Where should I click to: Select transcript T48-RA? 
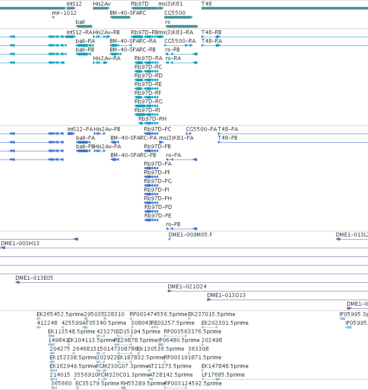(x=212, y=41)
